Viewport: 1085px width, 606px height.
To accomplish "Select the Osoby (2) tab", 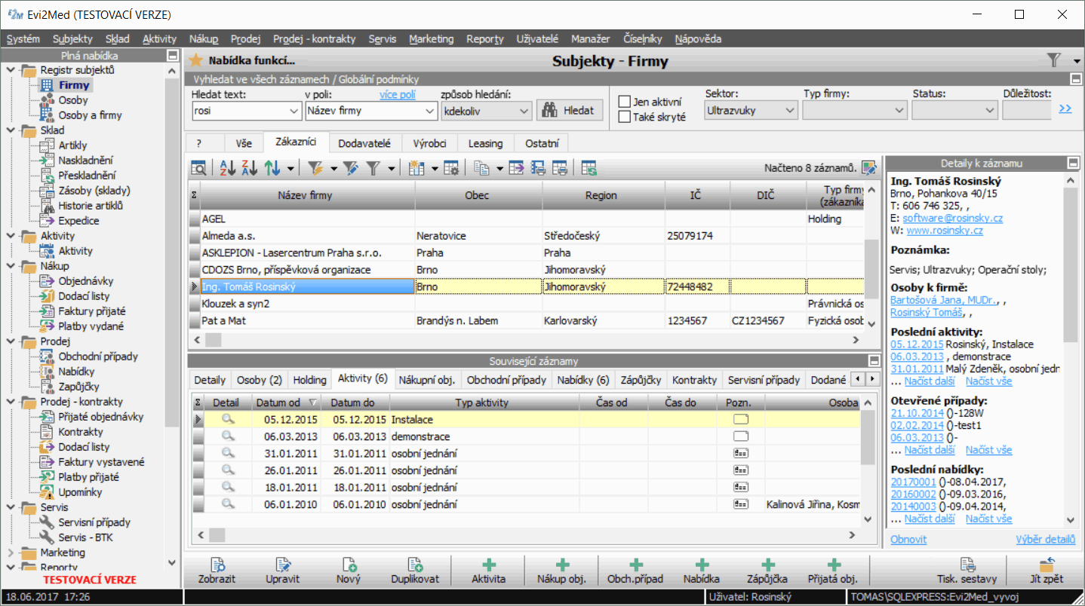I will tap(259, 380).
